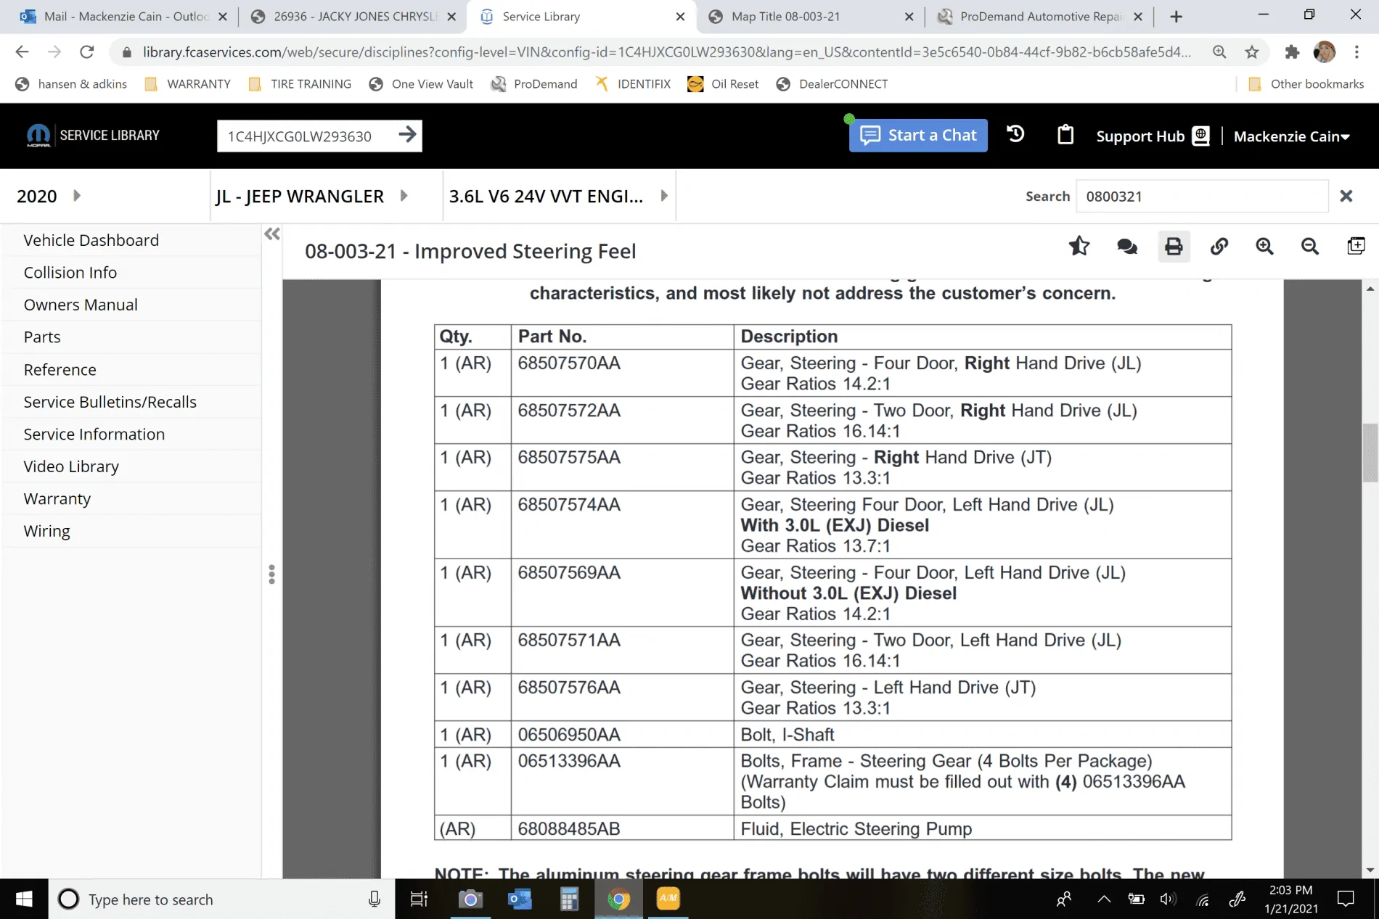Submit the VIN with arrow button
This screenshot has height=919, width=1379.
[407, 134]
